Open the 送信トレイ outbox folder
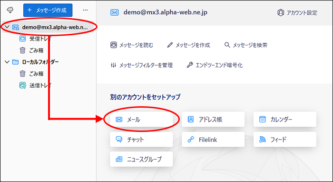The height and width of the screenshot is (182, 333). (x=35, y=85)
